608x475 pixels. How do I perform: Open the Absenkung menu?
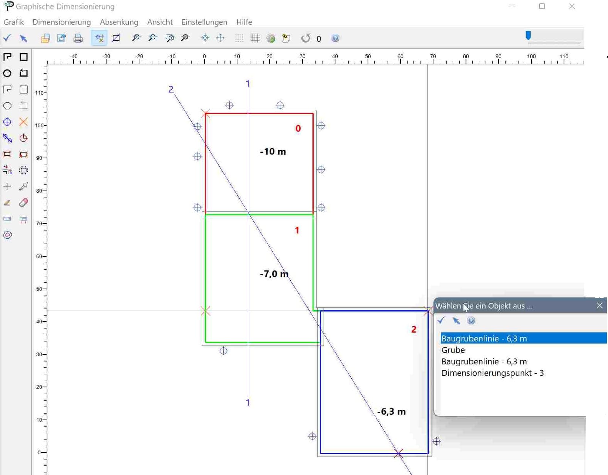[x=119, y=22]
